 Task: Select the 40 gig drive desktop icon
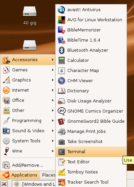[x=30, y=16]
